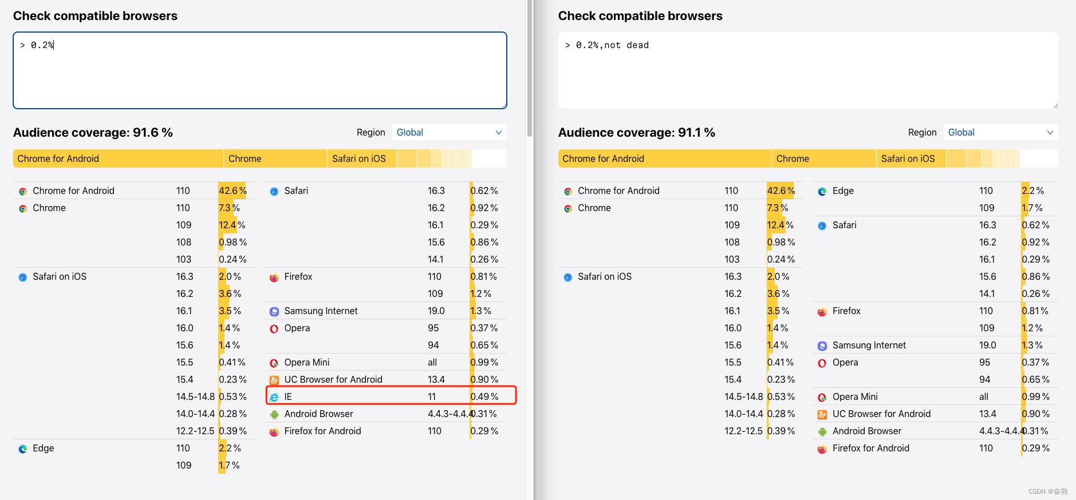
Task: Click the left panel vertical scrollbar
Action: [x=530, y=69]
